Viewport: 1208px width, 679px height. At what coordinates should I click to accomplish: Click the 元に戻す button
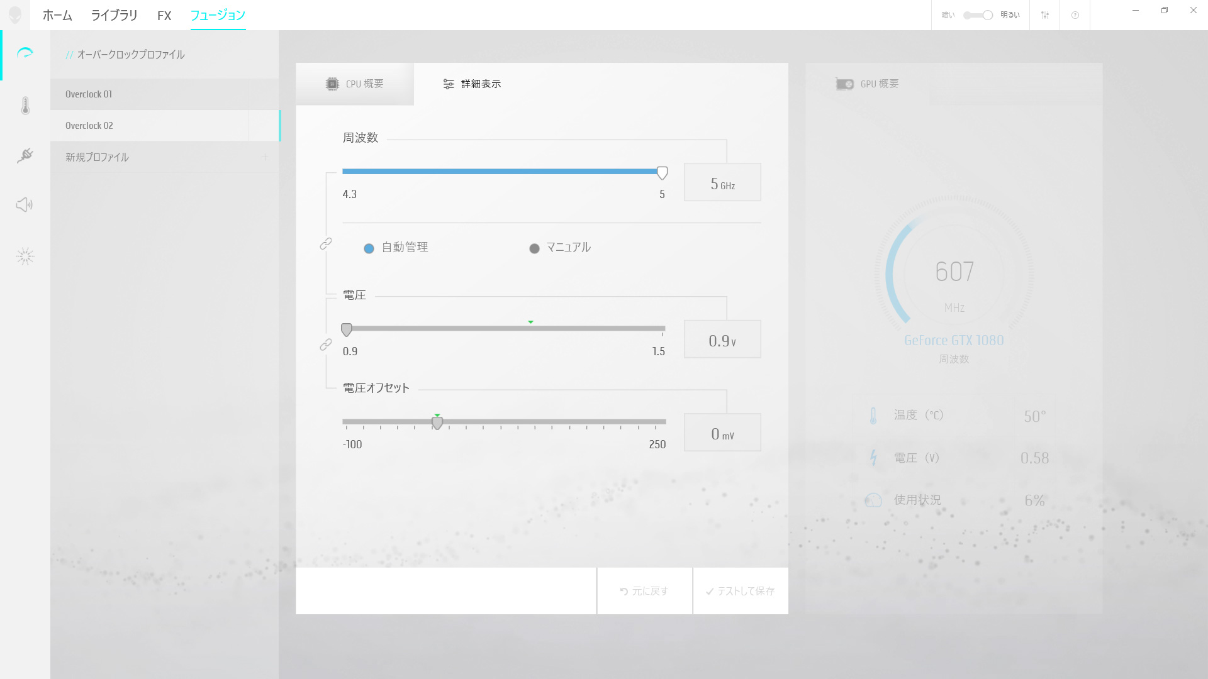click(644, 591)
